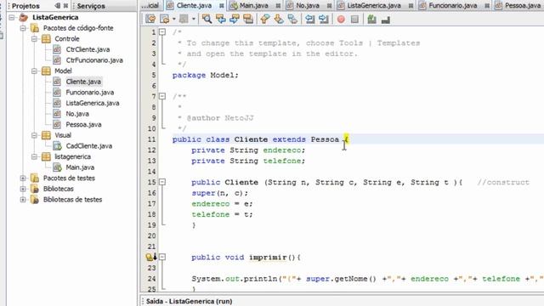Click the ListaGenerica project coffee-cup icon
The height and width of the screenshot is (306, 544).
click(24, 17)
